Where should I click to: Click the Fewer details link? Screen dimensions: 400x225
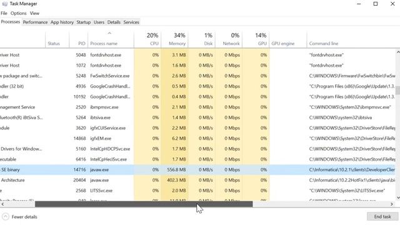[x=24, y=217]
